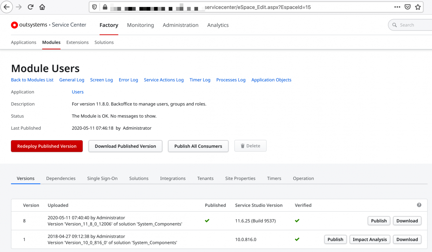Click the 11.6.25 (Build 9537) version cell
The height and width of the screenshot is (252, 432).
255,221
